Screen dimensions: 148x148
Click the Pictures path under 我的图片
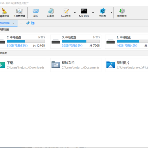[x=132, y=67]
